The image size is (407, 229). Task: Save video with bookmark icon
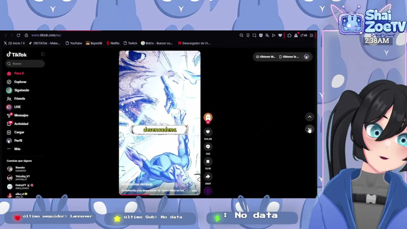coord(208,162)
